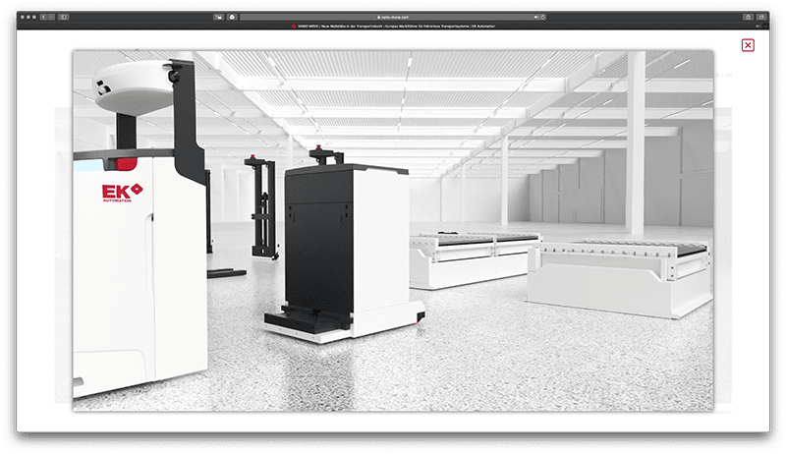Click the red macOS close window button
786x454 pixels.
21,17
